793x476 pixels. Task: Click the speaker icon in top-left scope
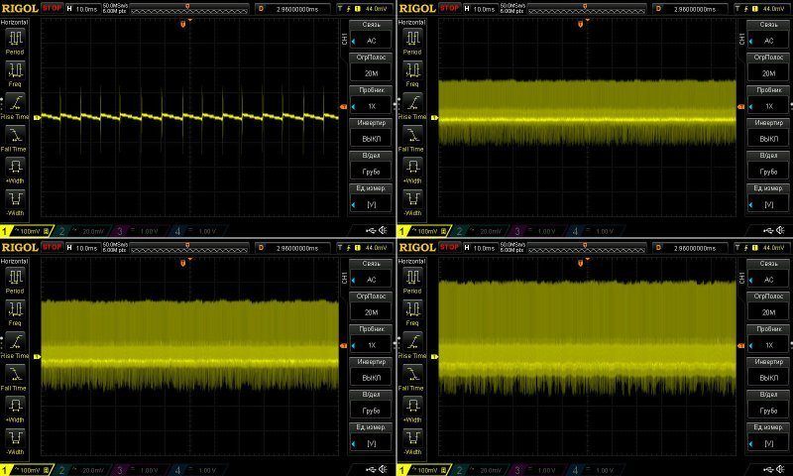click(x=384, y=230)
